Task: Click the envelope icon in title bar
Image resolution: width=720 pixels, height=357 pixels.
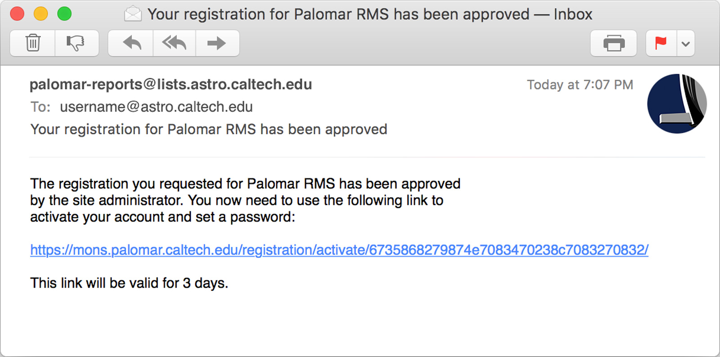Action: (x=133, y=14)
